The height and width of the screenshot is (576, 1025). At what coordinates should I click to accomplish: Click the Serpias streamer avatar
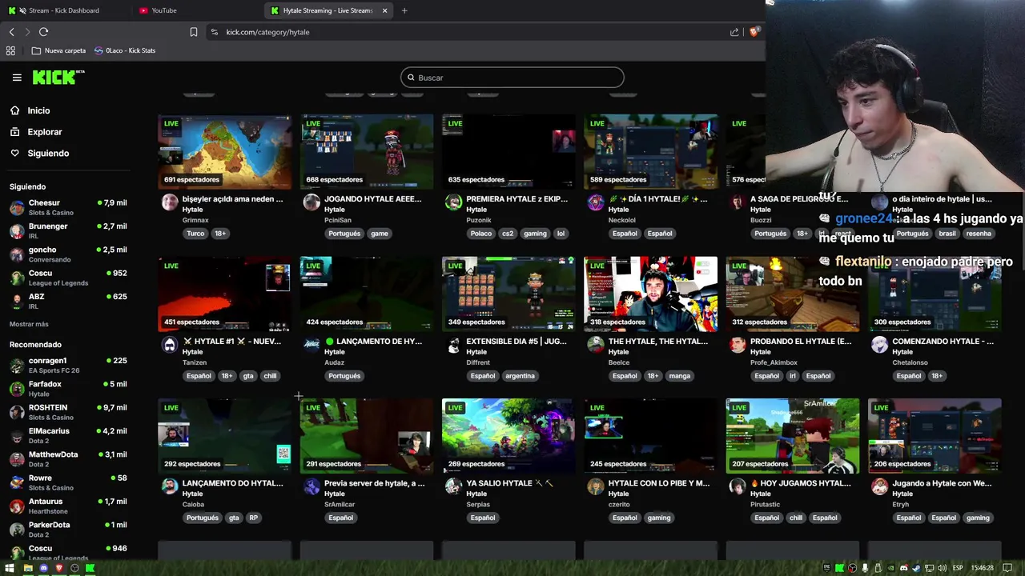(x=453, y=486)
